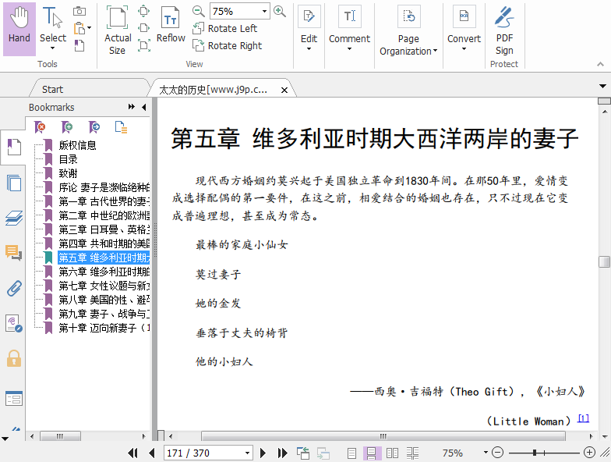Select the 版权信息 bookmark
This screenshot has width=611, height=462.
[x=78, y=145]
